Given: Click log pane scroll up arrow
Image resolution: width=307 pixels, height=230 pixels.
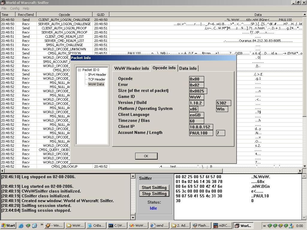Looking at the screenshot, I should (x=133, y=176).
